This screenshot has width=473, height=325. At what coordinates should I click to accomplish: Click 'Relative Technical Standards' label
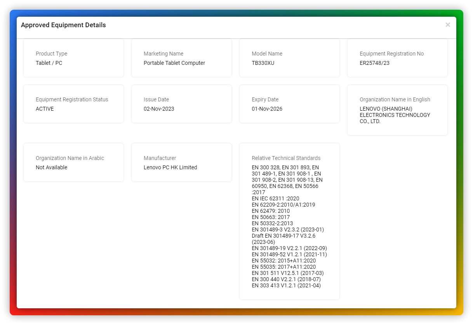tap(286, 158)
